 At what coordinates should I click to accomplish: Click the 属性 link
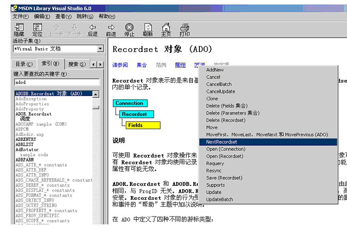tap(180, 65)
